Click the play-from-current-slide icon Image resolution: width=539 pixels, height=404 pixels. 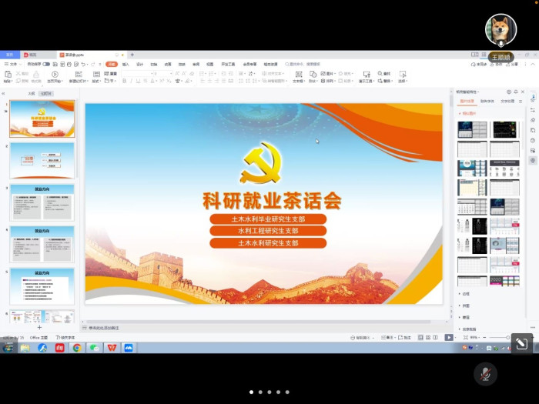point(55,74)
